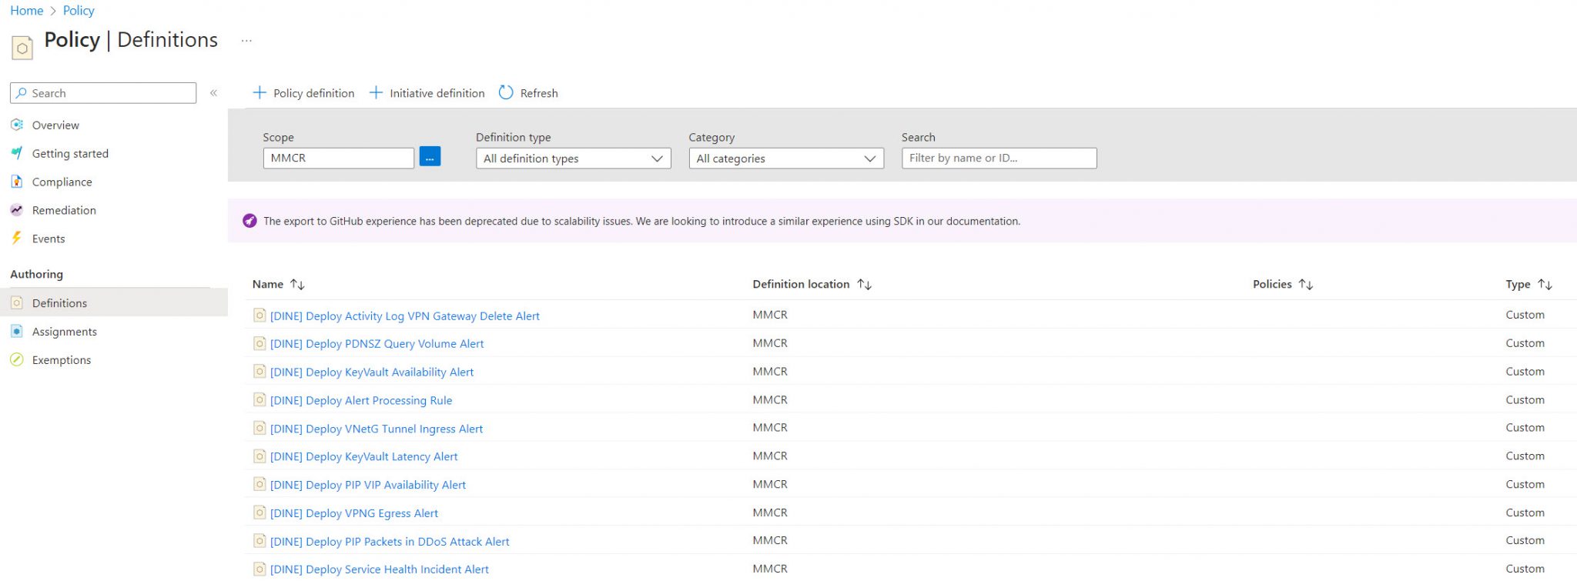
Task: Add a new Policy definition
Action: [x=303, y=93]
